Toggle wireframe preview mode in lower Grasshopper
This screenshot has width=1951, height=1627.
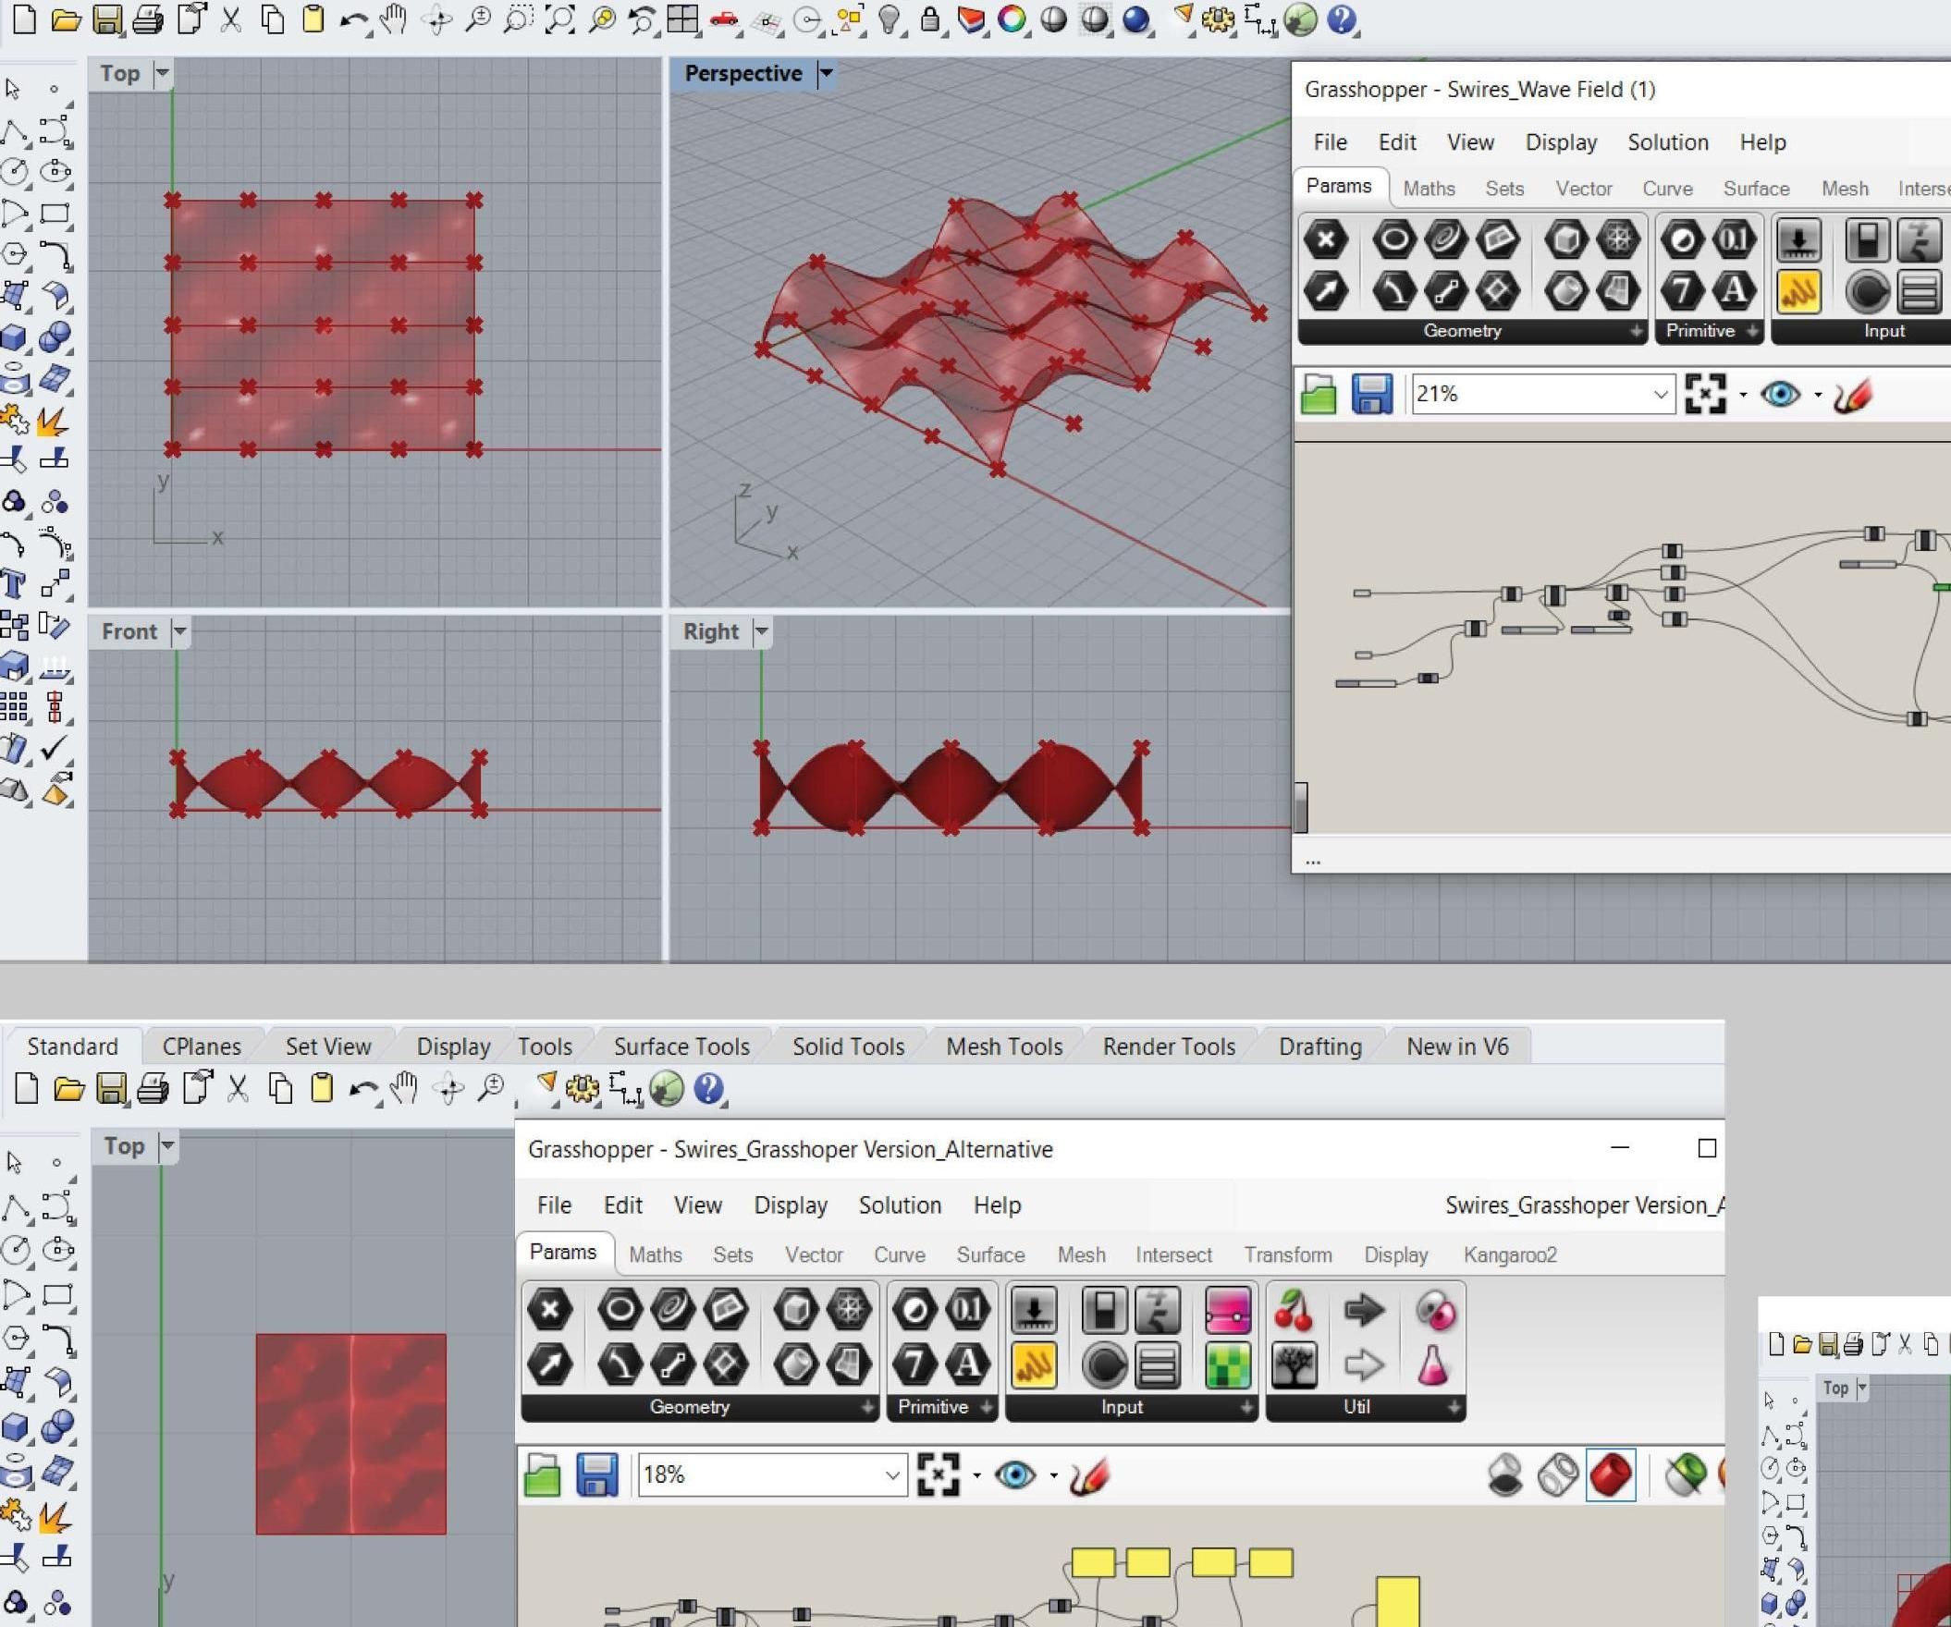click(x=1557, y=1474)
